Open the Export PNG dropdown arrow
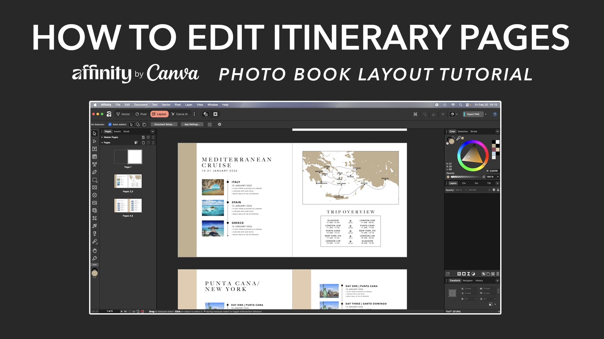The width and height of the screenshot is (604, 339). point(486,114)
